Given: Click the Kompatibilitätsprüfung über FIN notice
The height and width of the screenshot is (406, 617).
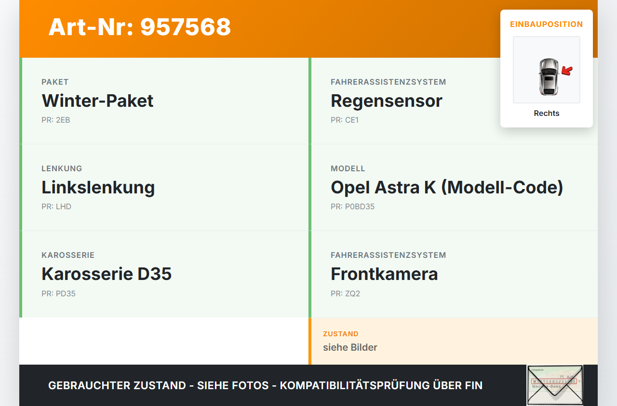Looking at the screenshot, I should coord(265,385).
